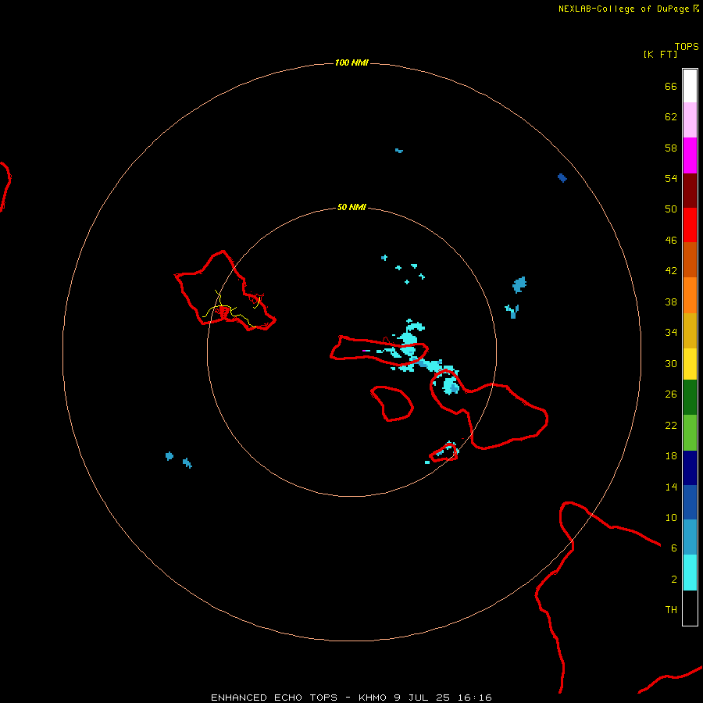Click the 50 NMI range ring label

click(351, 207)
